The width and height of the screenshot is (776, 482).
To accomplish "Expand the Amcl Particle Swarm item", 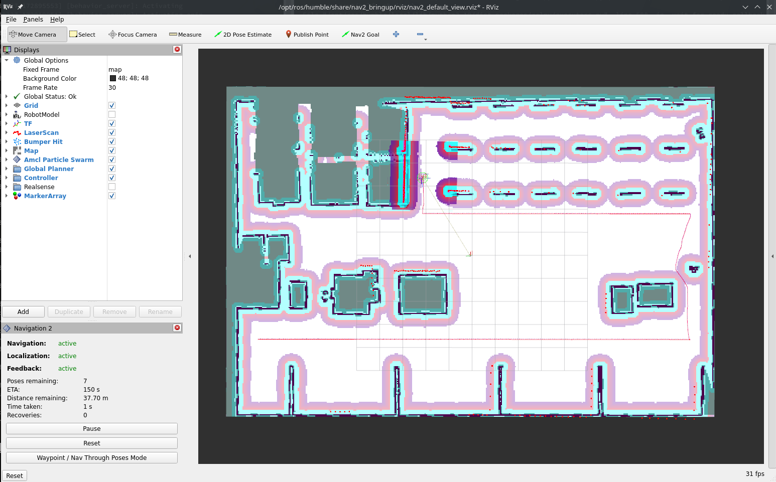I will click(7, 159).
